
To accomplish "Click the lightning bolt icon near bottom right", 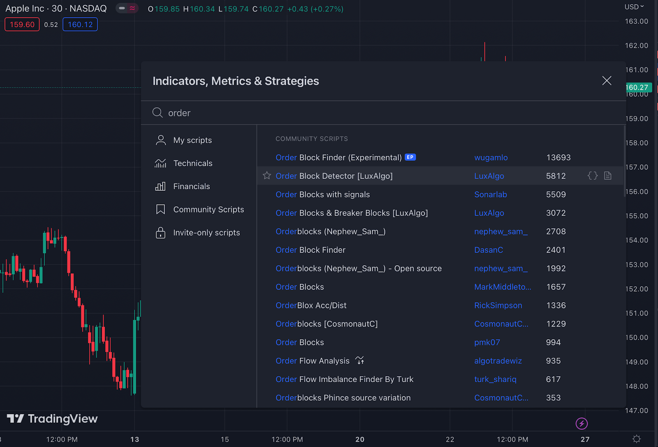I will click(582, 424).
